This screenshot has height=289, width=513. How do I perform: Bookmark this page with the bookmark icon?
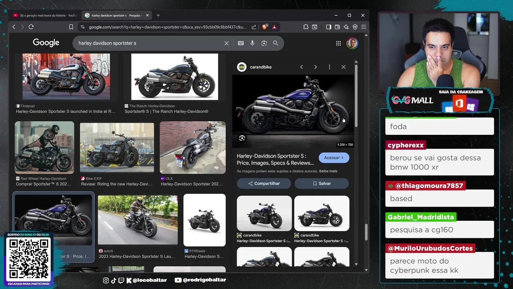point(71,27)
